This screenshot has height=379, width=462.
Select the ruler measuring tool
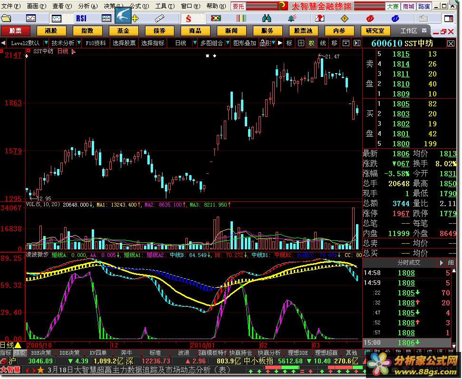[159, 18]
